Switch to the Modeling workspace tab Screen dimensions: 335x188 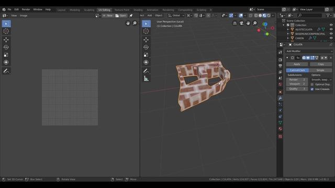coord(75,10)
